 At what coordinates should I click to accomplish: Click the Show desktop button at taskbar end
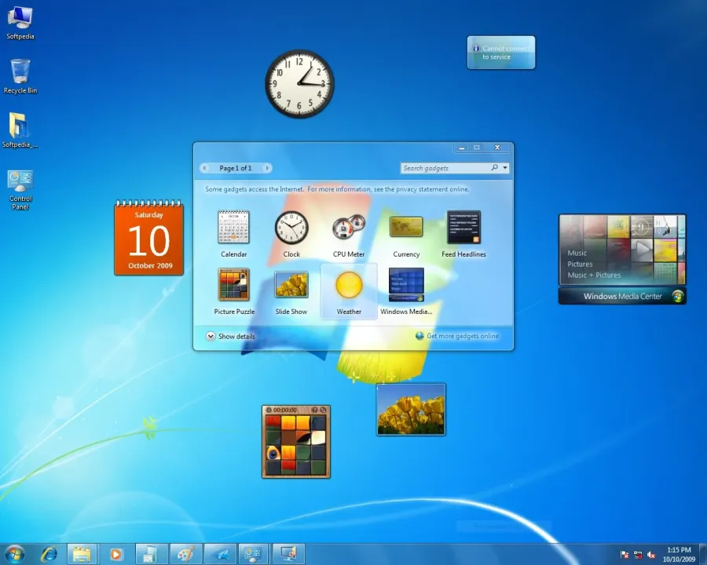tap(702, 554)
